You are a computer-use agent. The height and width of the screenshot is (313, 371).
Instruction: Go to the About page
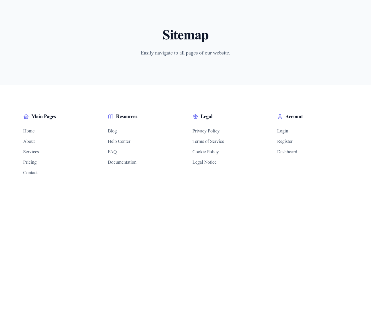coord(29,141)
